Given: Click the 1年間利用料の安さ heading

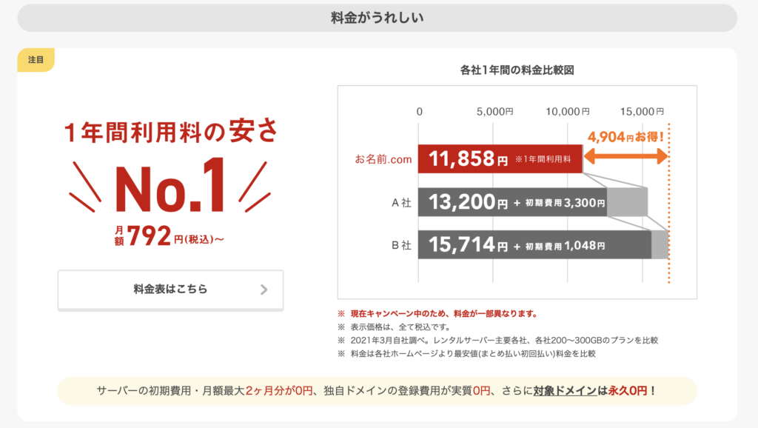Looking at the screenshot, I should 171,132.
